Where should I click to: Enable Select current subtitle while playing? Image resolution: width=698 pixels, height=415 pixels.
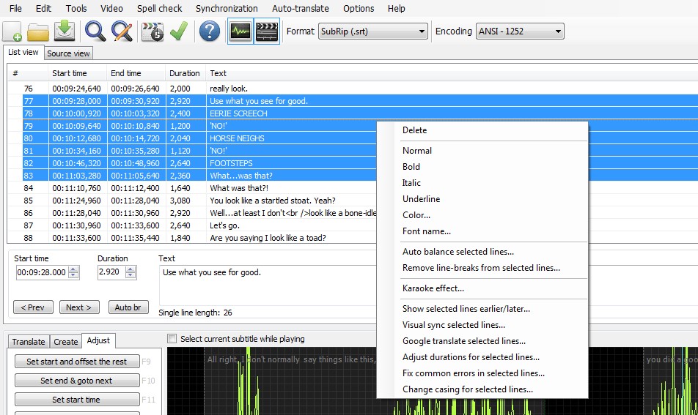click(x=172, y=339)
